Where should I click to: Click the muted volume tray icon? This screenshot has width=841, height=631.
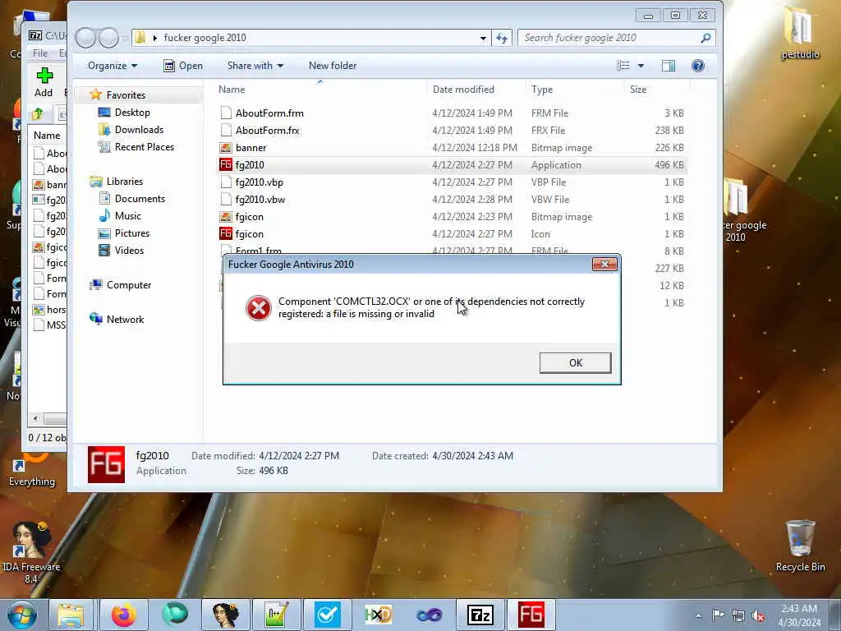pos(758,615)
